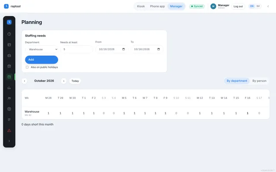Image resolution: width=276 pixels, height=172 pixels.
Task: Open the checked calendar icon in the sidebar
Action: point(9,66)
